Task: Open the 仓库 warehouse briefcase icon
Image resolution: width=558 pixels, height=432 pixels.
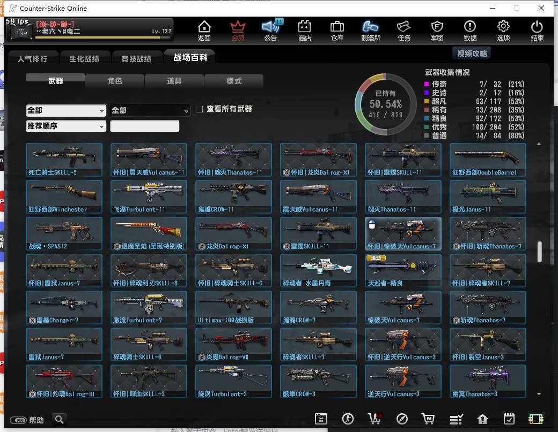Action: point(337,30)
